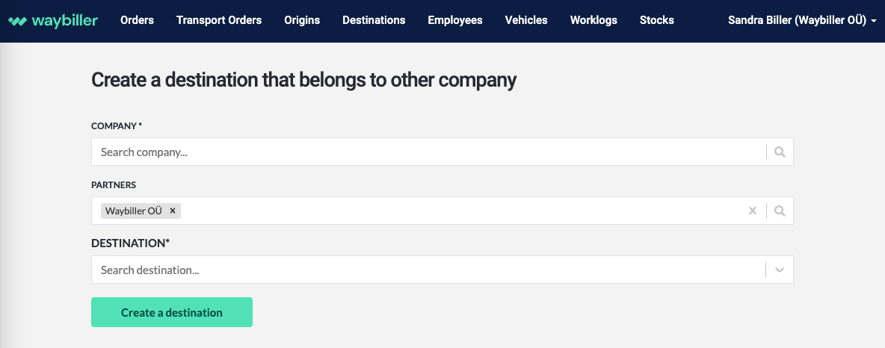This screenshot has width=885, height=348.
Task: Go to the Vehicles page
Action: (526, 20)
